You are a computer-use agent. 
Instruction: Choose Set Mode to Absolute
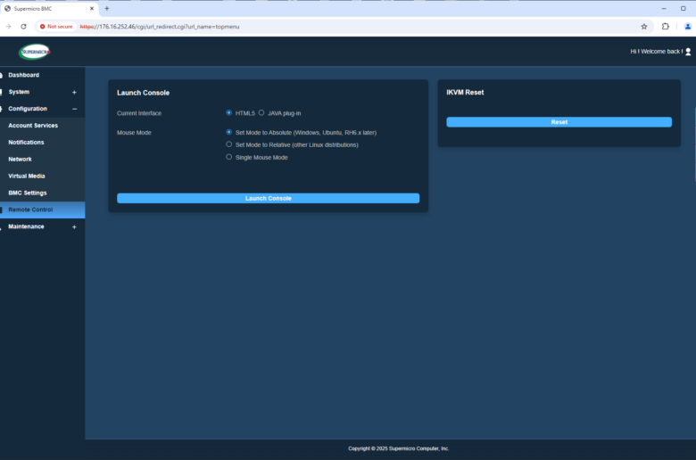pos(229,132)
